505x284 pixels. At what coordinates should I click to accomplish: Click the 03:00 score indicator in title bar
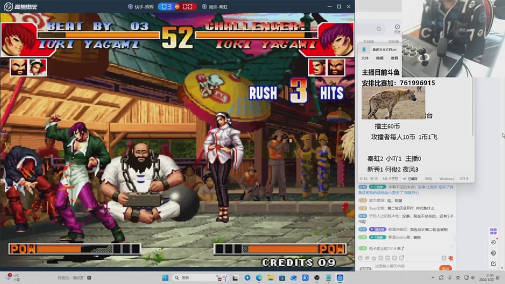click(177, 6)
